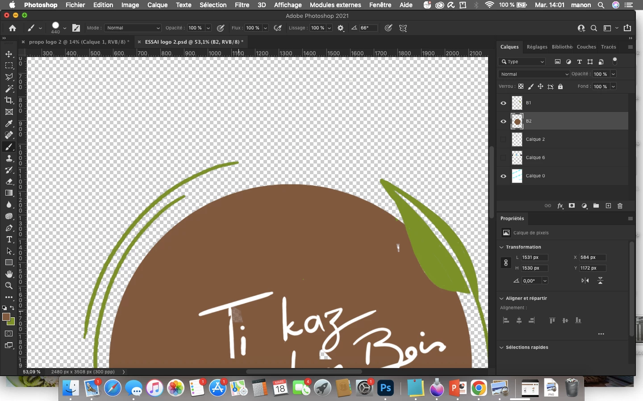Select the Eyedropper tool

click(x=9, y=123)
